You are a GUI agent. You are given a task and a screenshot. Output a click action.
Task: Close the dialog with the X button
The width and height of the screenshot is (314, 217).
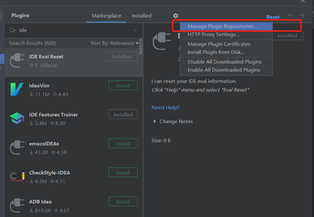pyautogui.click(x=303, y=1)
